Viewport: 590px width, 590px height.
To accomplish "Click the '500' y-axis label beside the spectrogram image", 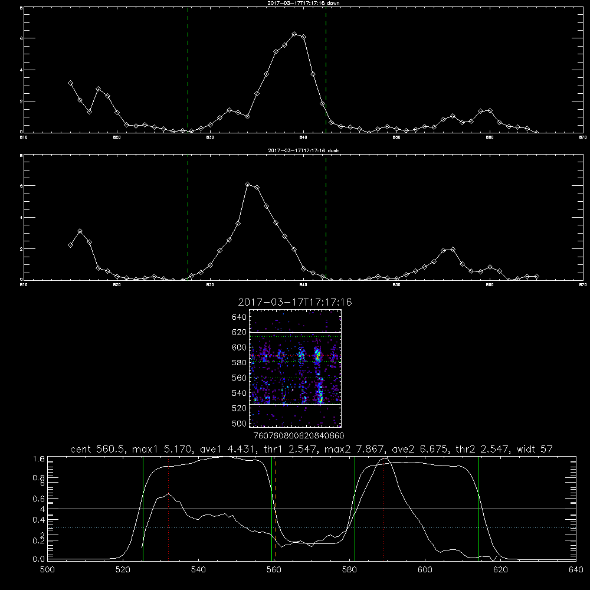I will [x=240, y=424].
